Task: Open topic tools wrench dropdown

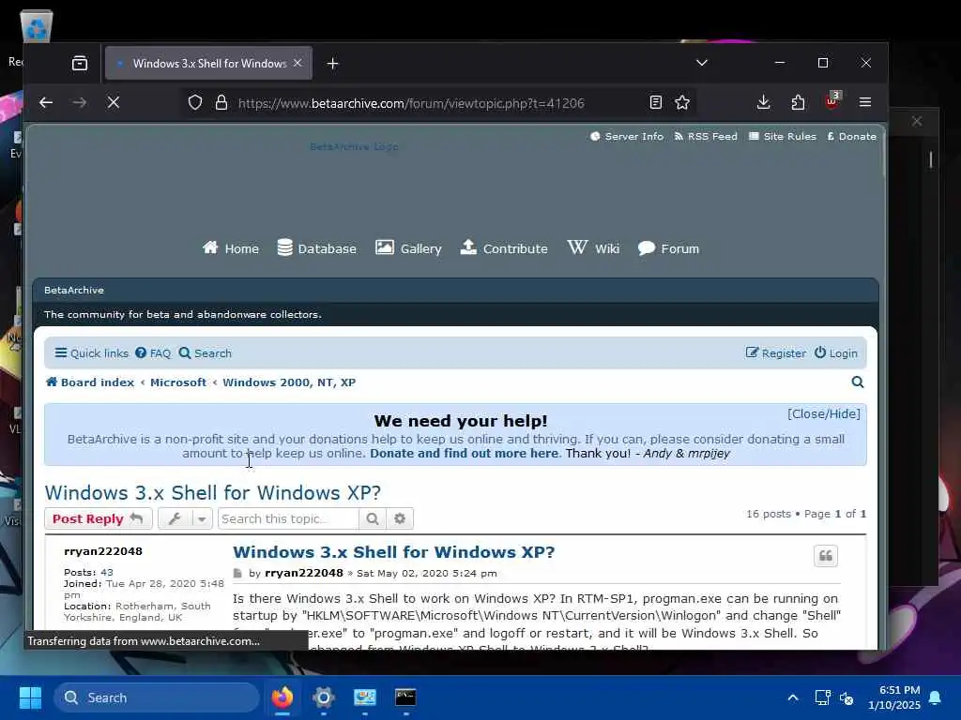Action: point(185,518)
